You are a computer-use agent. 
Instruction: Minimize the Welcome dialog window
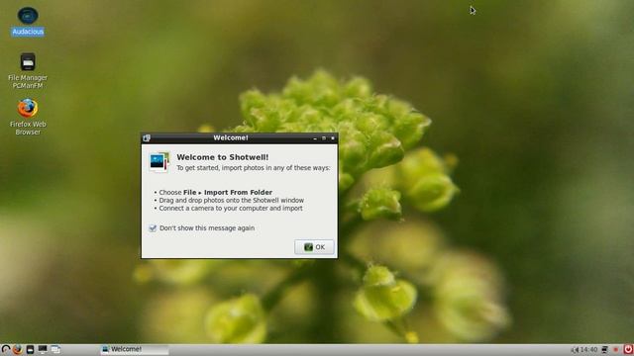[x=315, y=138]
